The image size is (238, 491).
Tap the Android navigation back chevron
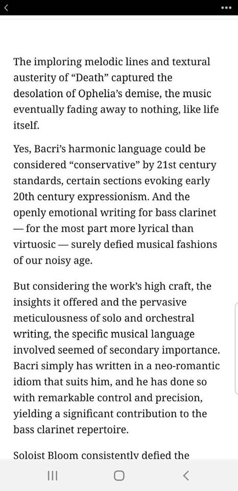[185, 476]
